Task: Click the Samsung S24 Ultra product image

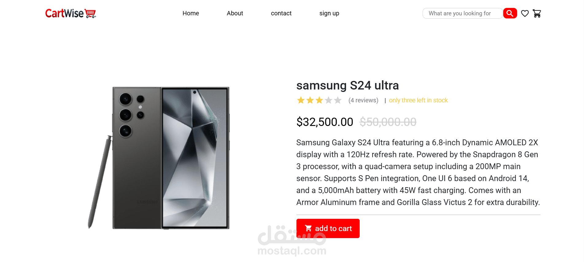Action: 160,158
